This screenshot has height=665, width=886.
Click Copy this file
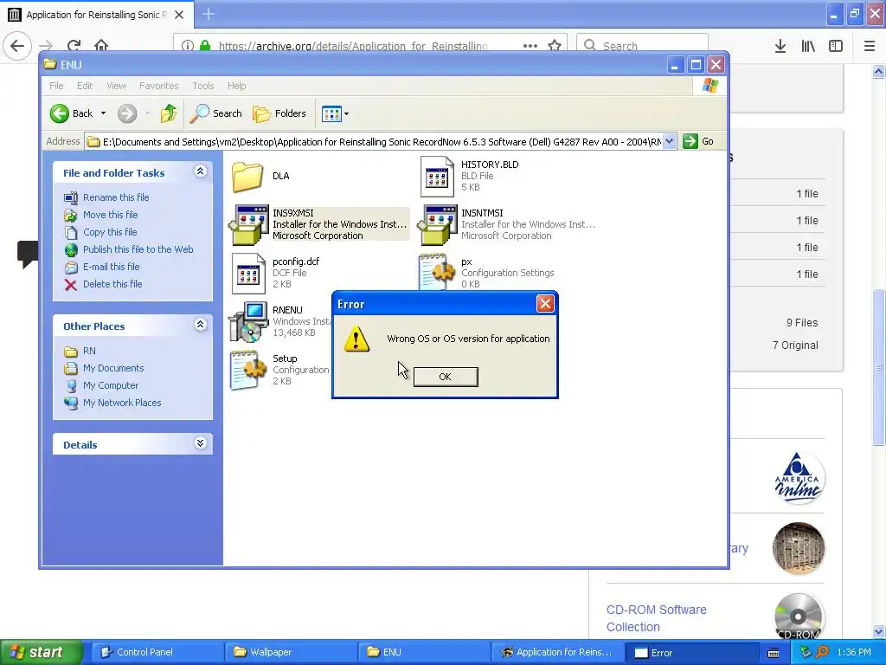coord(100,232)
